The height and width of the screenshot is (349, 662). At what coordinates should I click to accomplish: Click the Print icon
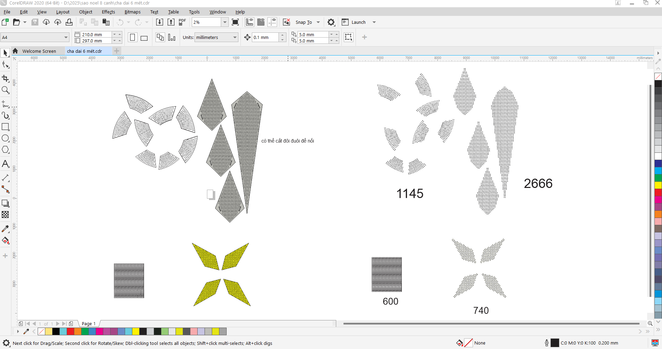click(69, 22)
